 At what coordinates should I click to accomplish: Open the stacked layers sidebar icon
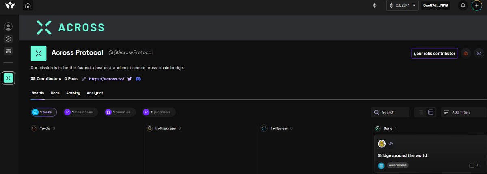pos(9,51)
